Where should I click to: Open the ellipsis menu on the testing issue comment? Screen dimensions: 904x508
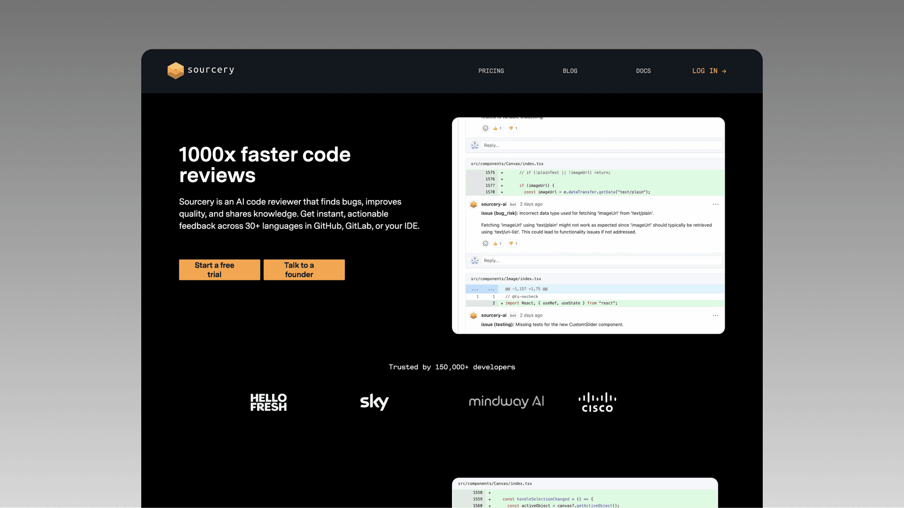click(716, 315)
